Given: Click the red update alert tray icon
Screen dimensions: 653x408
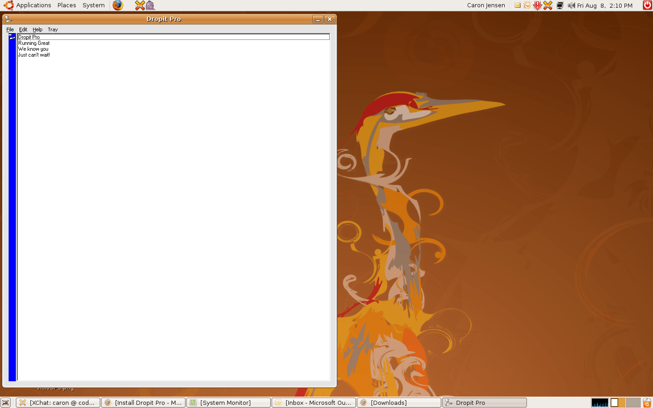Looking at the screenshot, I should 537,5.
